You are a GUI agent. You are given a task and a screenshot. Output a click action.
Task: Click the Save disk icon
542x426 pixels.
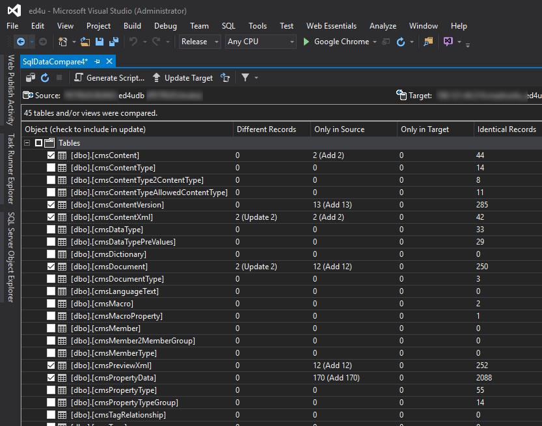click(100, 42)
